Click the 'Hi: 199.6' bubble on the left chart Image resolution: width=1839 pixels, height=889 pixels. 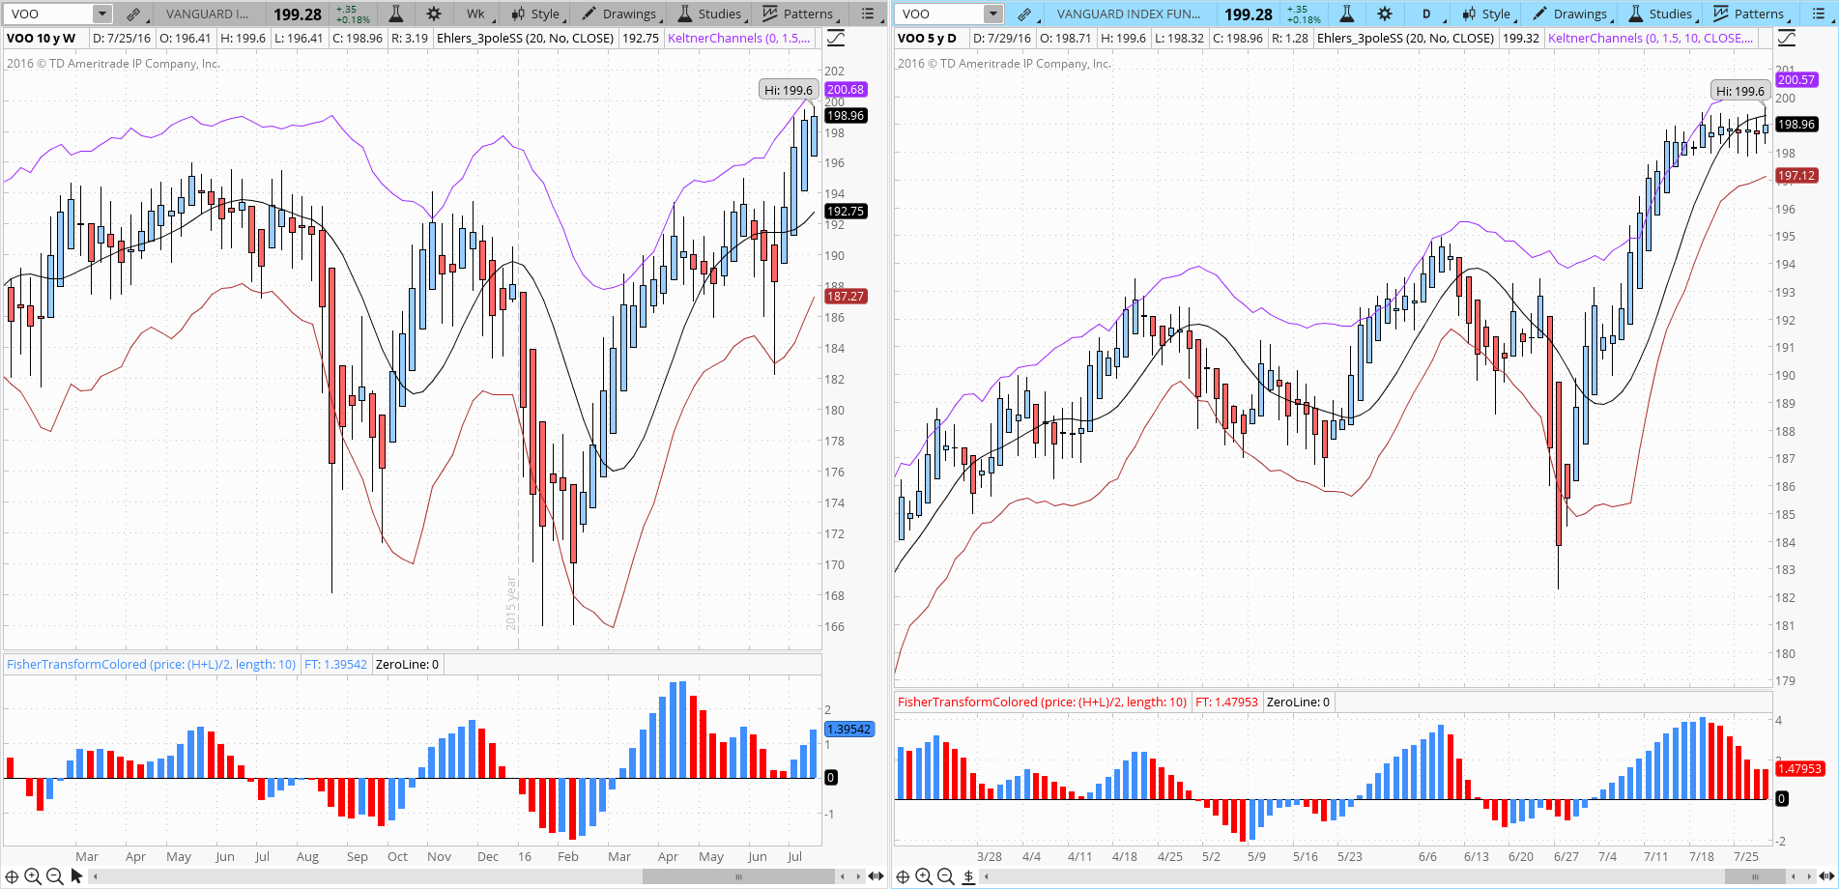click(789, 90)
